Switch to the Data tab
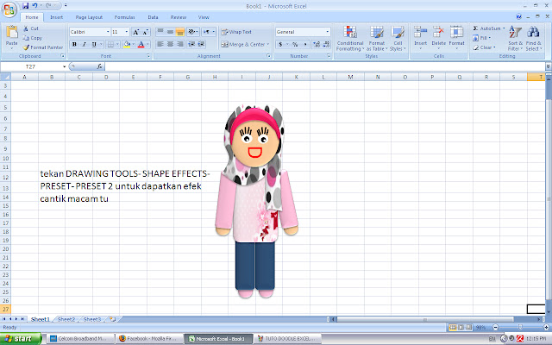The height and width of the screenshot is (345, 552). 153,17
